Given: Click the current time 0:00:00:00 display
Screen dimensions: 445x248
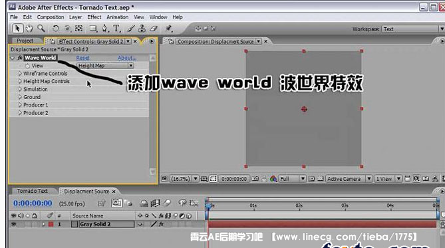Looking at the screenshot, I should pyautogui.click(x=33, y=203).
